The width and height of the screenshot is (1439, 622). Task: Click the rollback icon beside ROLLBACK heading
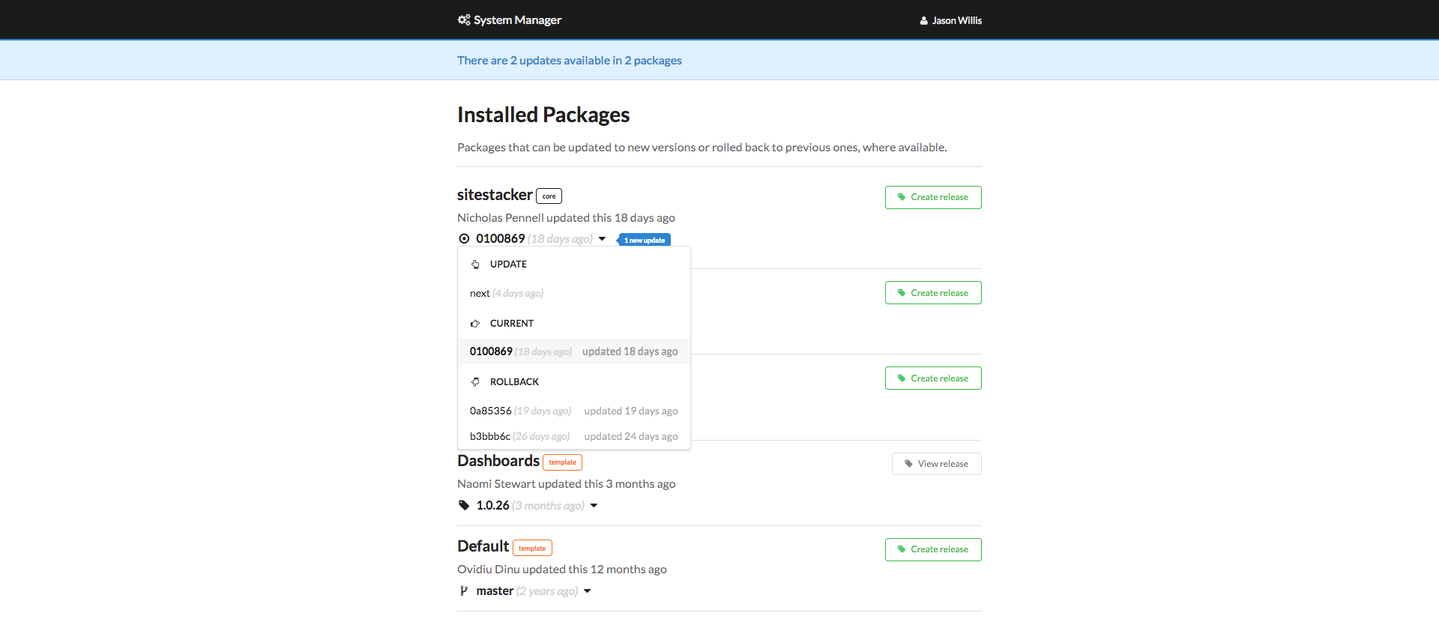coord(475,382)
